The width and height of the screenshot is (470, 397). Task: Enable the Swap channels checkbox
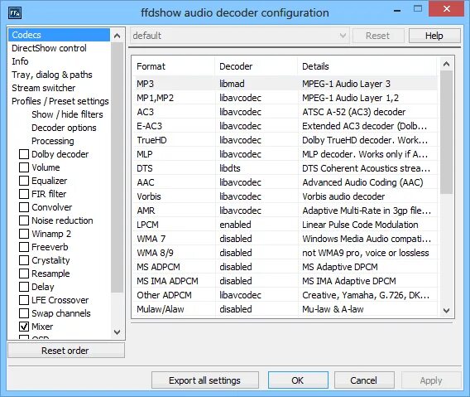coord(24,313)
